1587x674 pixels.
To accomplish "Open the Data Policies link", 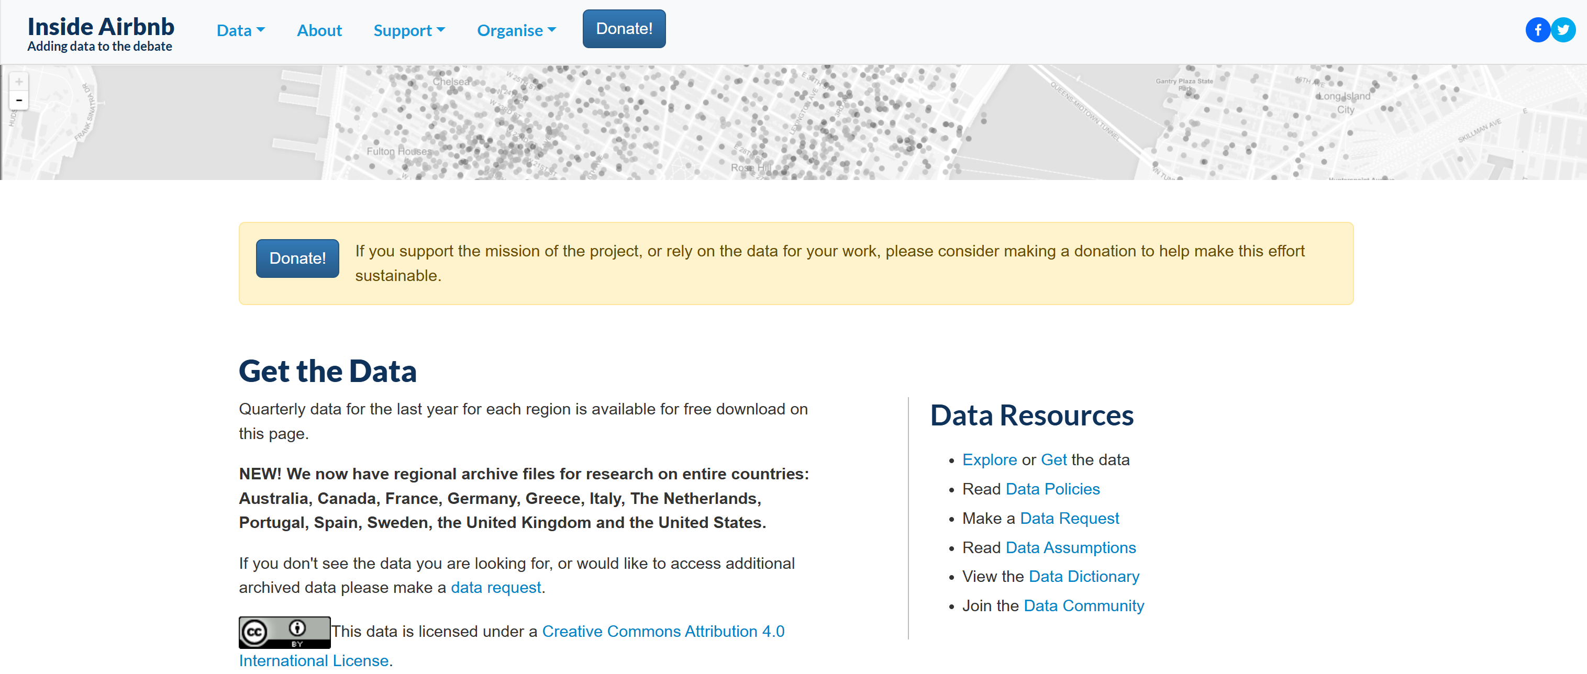I will 1052,489.
